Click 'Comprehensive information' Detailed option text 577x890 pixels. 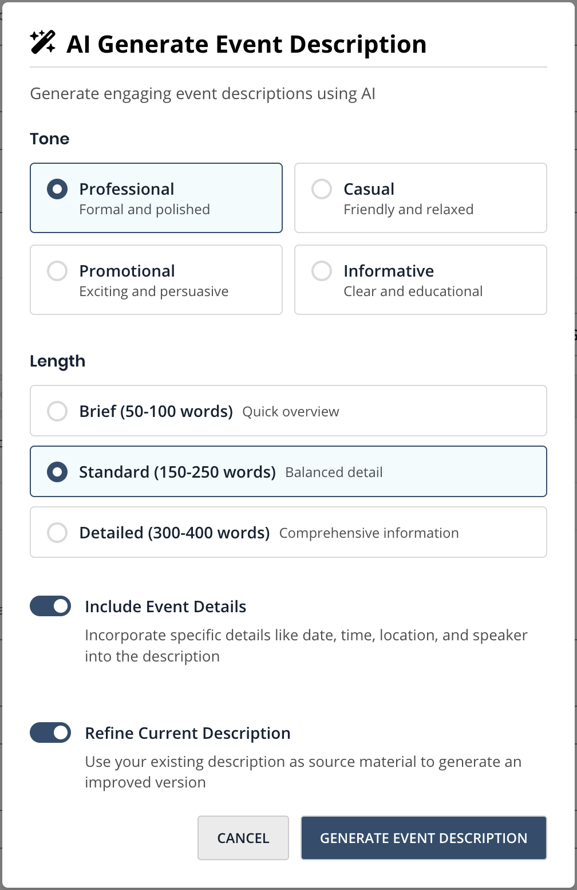coord(369,533)
